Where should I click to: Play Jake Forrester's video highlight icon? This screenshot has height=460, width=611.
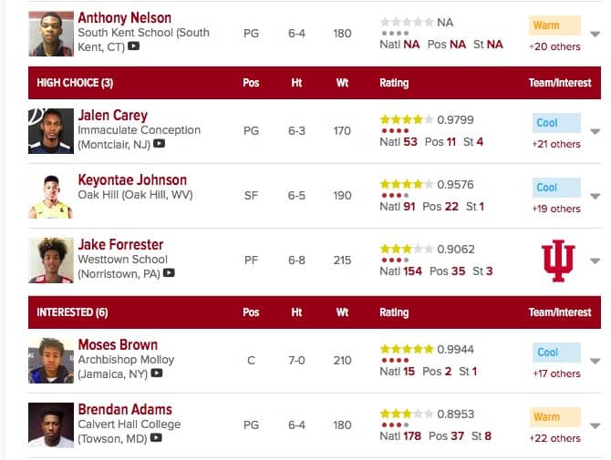(169, 273)
